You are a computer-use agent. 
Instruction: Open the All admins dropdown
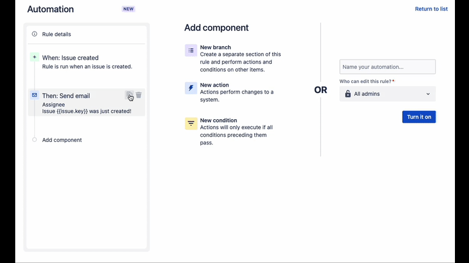388,94
